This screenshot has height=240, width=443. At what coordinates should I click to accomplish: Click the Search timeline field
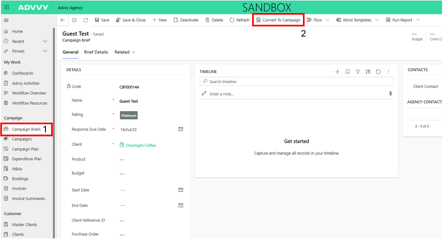296,82
